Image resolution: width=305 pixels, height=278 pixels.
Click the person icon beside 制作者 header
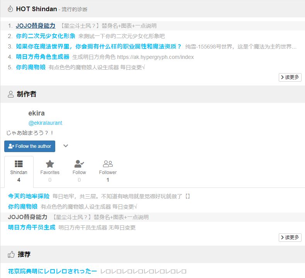tap(11, 94)
